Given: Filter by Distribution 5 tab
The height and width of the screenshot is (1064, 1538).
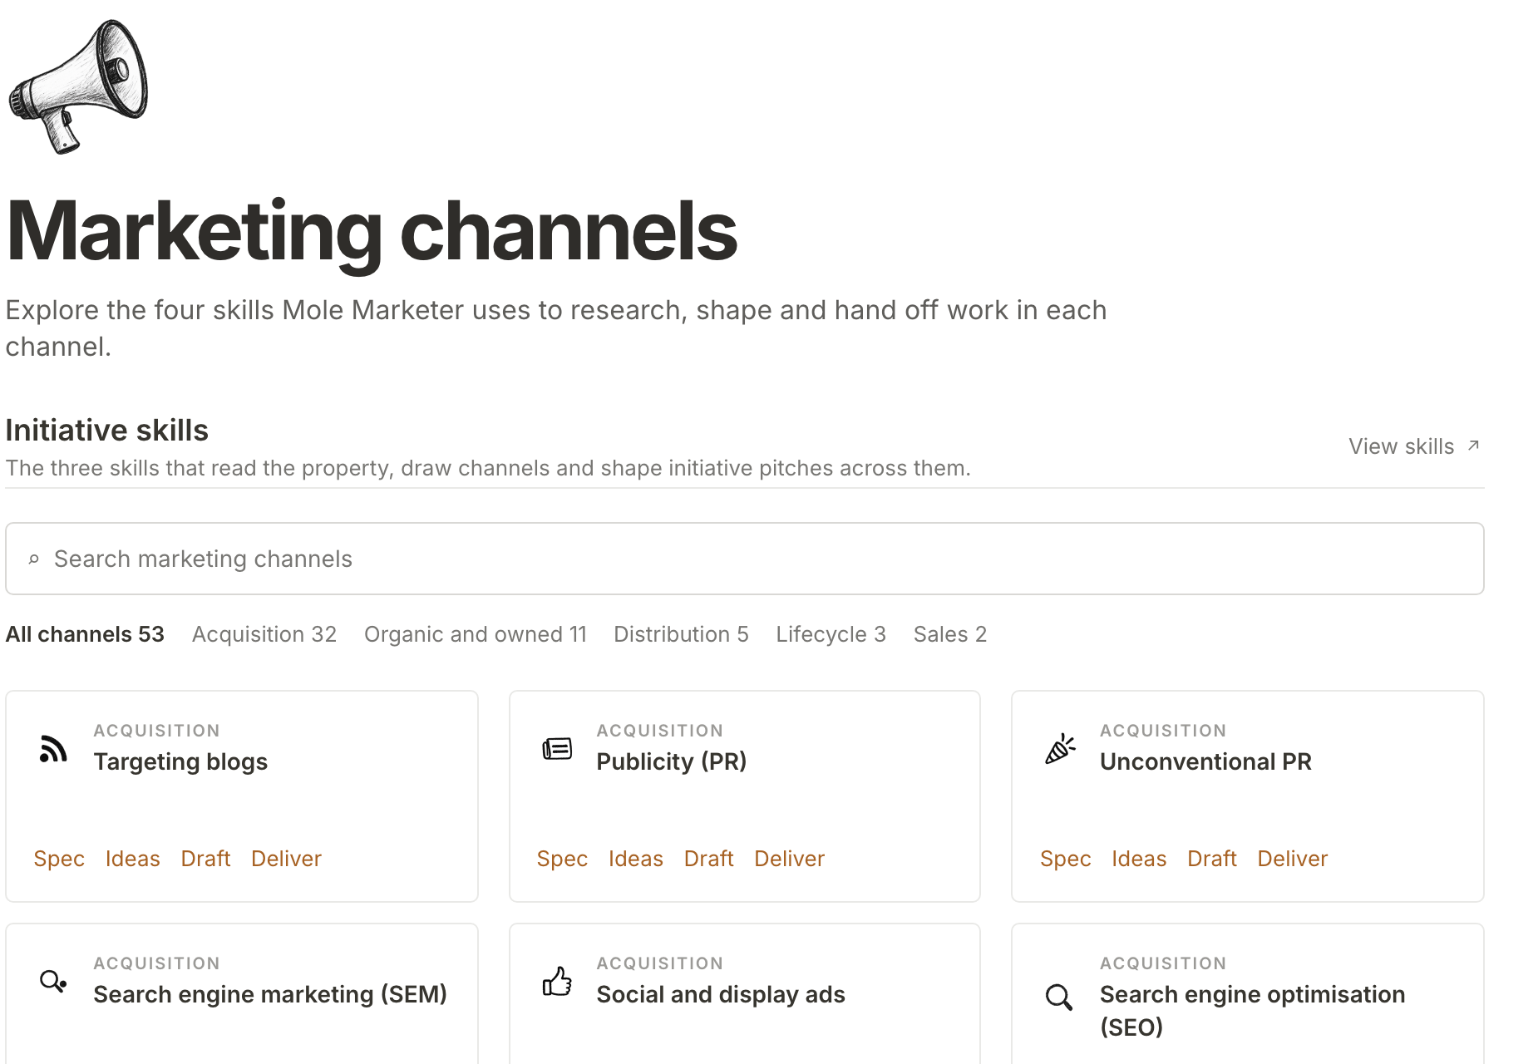Looking at the screenshot, I should 681,634.
